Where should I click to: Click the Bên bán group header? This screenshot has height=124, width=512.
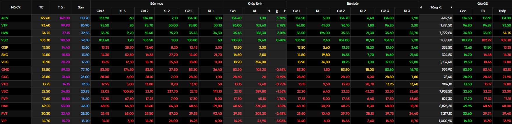click(x=353, y=3)
